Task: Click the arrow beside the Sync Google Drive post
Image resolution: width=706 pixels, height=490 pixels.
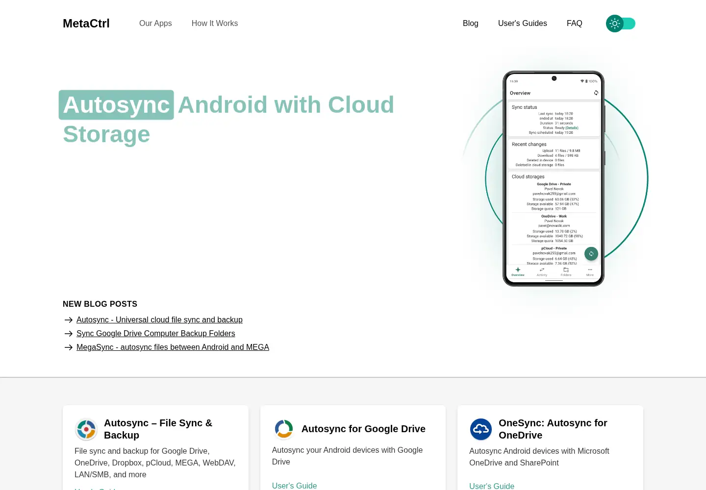Action: (x=69, y=334)
